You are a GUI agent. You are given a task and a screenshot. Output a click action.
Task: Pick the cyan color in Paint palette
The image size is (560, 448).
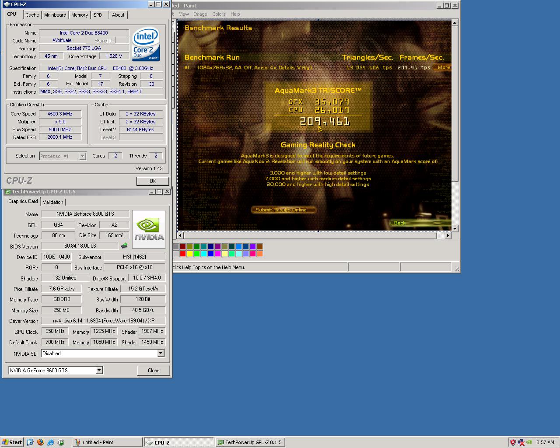click(x=204, y=254)
